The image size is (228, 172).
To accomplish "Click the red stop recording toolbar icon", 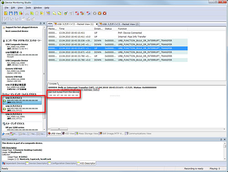I will [104, 13].
